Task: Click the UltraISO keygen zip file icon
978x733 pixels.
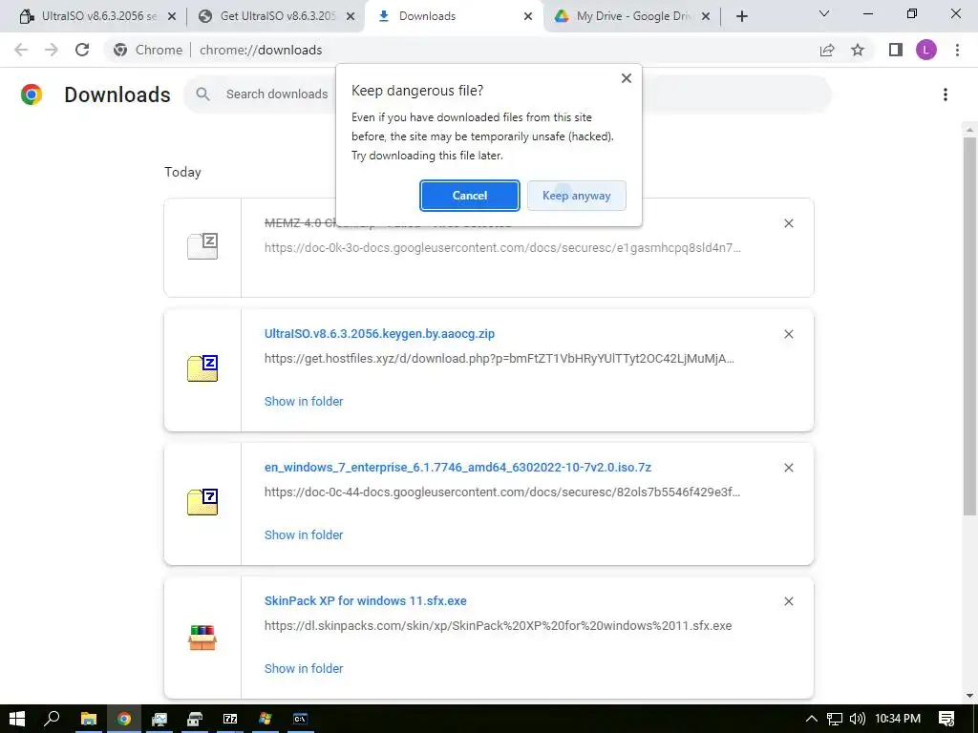Action: 202,368
